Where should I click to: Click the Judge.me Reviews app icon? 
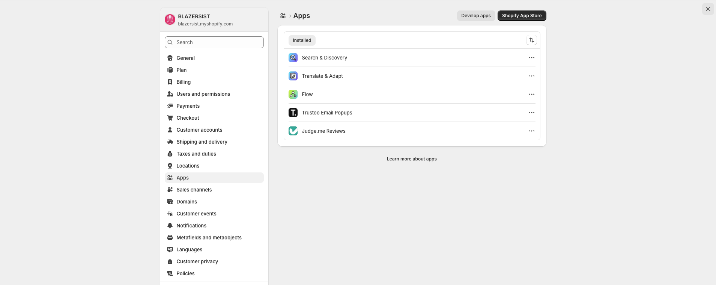pos(293,131)
